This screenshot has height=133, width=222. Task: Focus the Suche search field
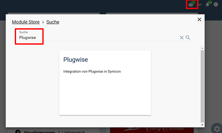(97, 38)
